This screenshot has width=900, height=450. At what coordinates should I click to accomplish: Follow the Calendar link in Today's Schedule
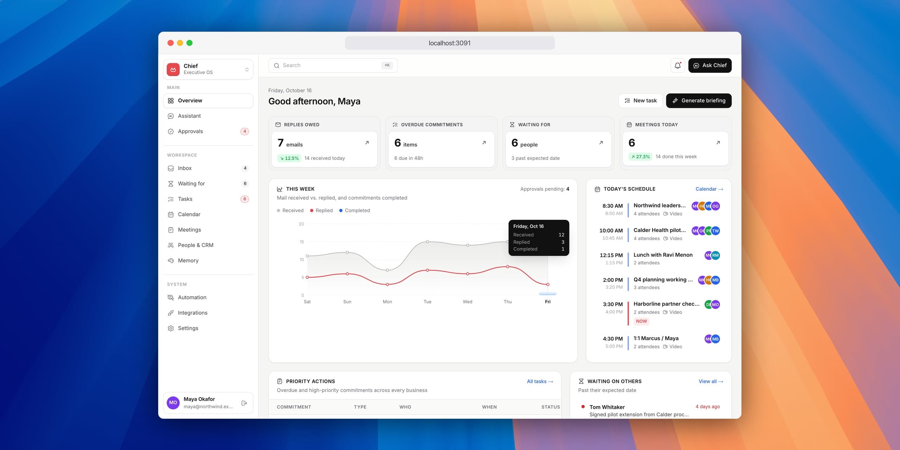[x=709, y=189]
